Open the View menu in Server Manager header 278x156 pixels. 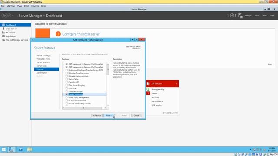tap(265, 16)
